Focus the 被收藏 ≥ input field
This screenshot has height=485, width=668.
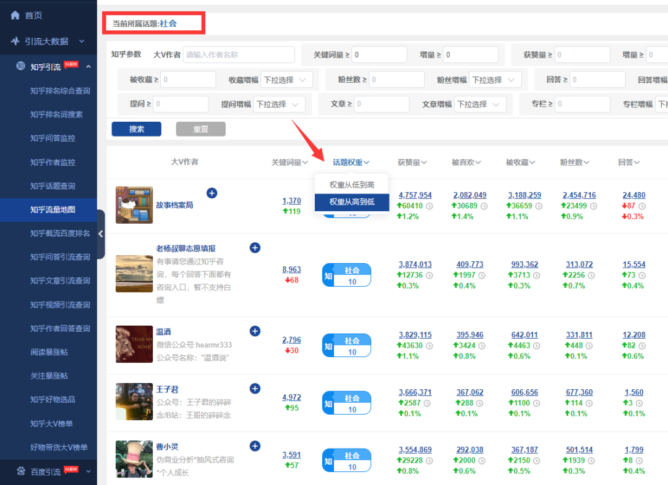pos(188,80)
